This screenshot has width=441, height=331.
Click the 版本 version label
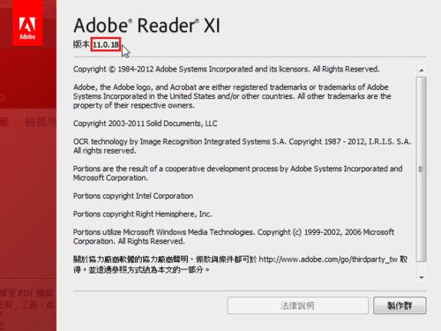click(x=81, y=44)
